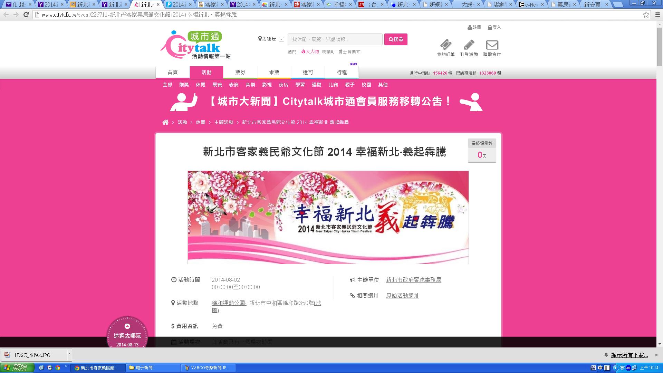The height and width of the screenshot is (373, 663).
Task: Choose the 表演 category
Action: [x=234, y=85]
